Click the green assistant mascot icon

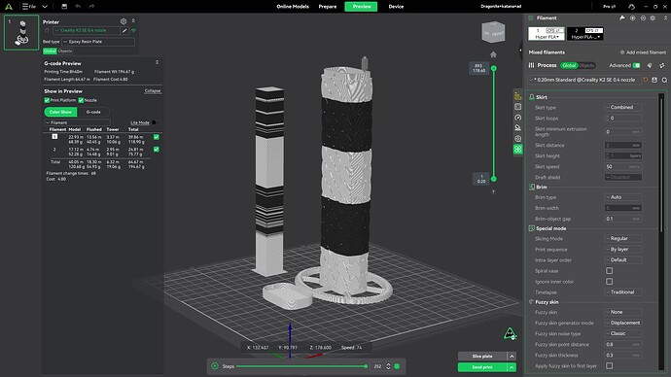click(510, 333)
